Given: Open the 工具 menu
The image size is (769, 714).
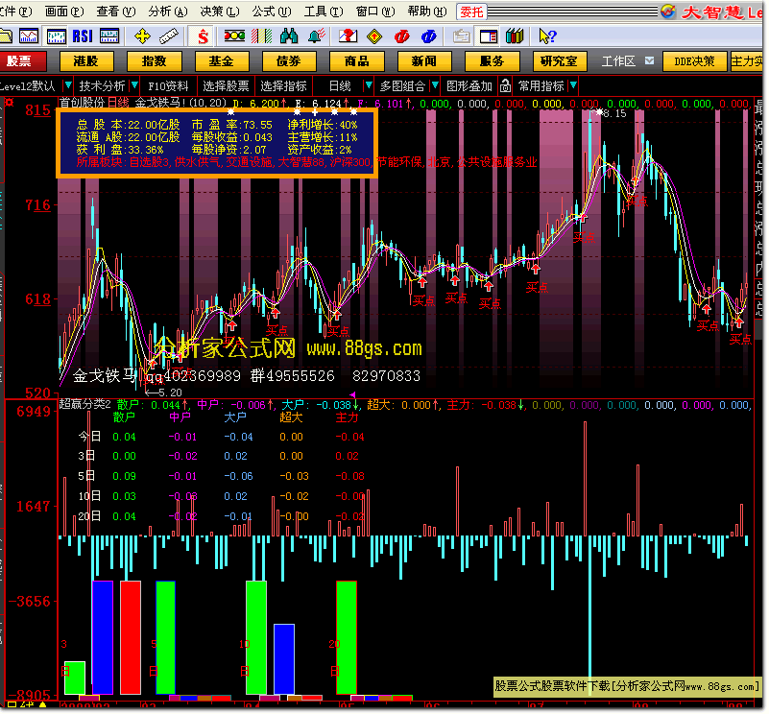Looking at the screenshot, I should 324,12.
